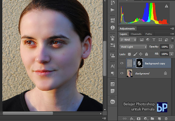Open the flyout menu below the canvas
Screen dimensions: 175x121
point(104,118)
